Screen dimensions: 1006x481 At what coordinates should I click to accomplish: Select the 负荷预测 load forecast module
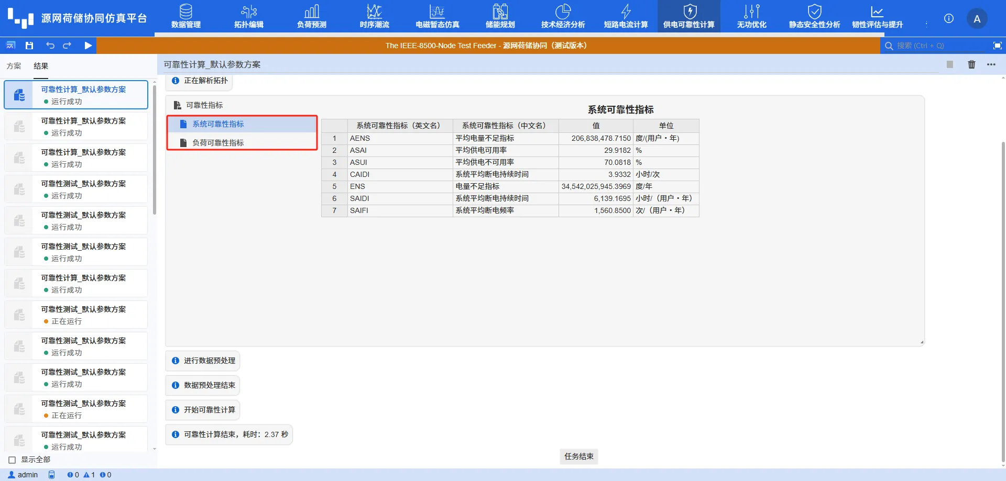click(x=311, y=16)
